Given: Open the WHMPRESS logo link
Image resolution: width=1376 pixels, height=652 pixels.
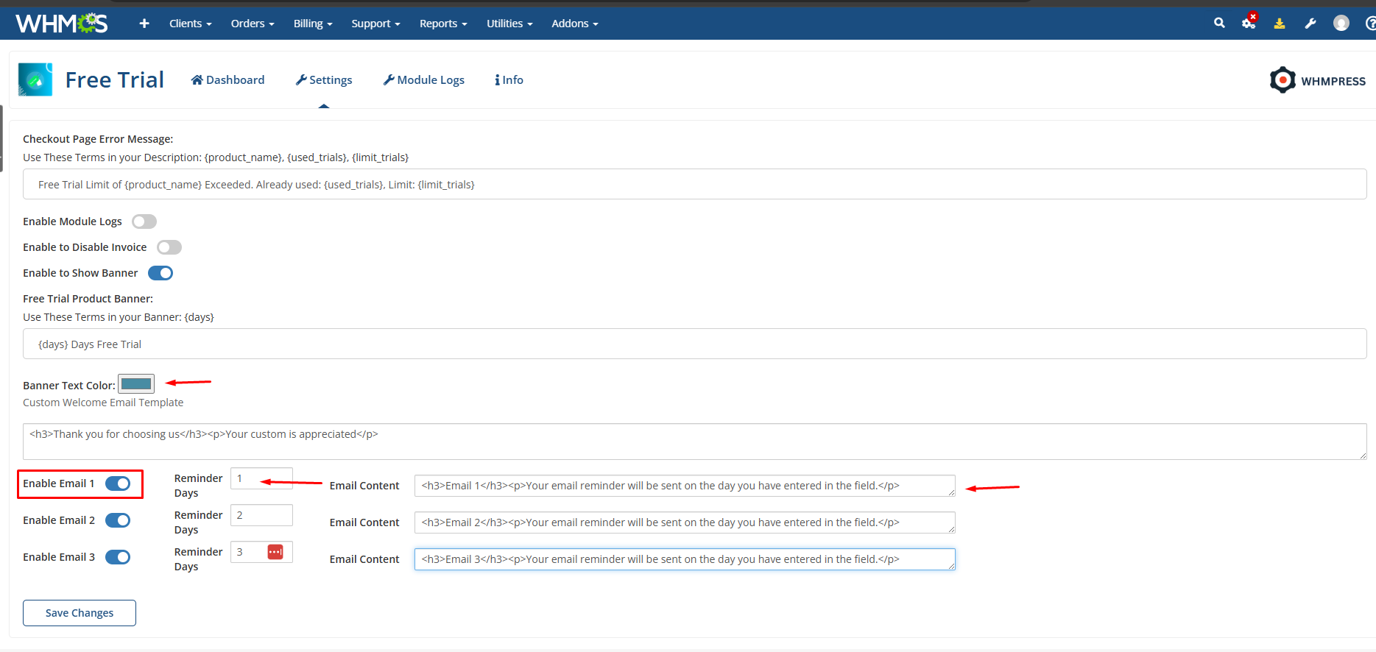Looking at the screenshot, I should pos(1318,80).
